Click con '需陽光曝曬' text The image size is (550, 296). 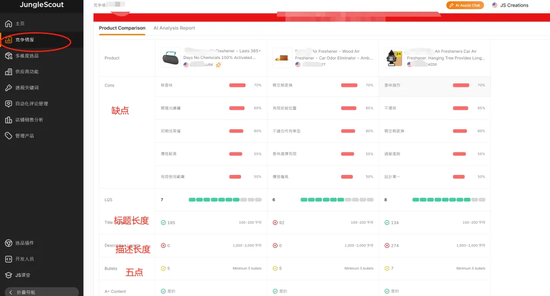[171, 108]
